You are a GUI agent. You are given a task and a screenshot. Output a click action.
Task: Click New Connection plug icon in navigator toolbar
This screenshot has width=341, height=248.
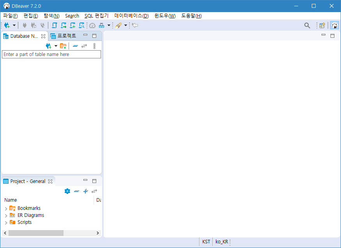48,46
